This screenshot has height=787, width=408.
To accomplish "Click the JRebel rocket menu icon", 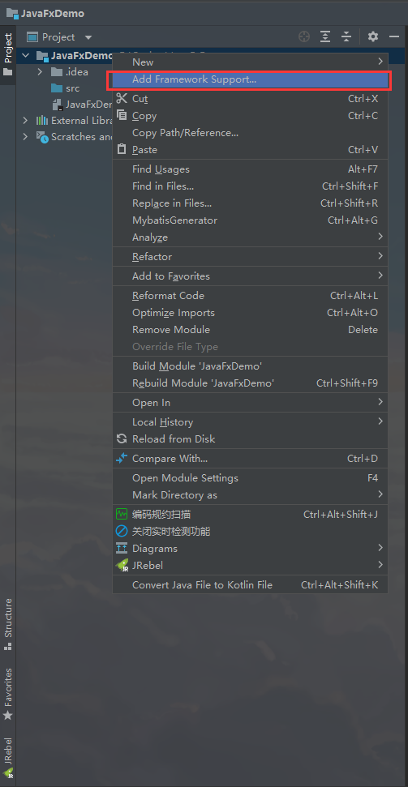I will point(122,565).
